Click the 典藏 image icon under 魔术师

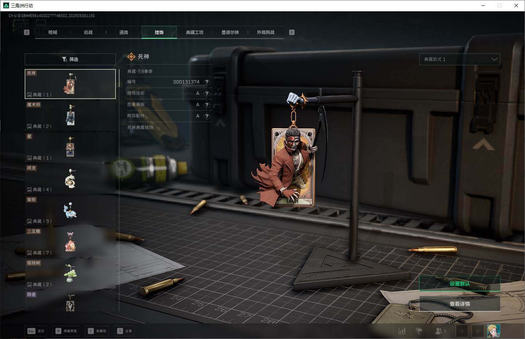tap(29, 127)
